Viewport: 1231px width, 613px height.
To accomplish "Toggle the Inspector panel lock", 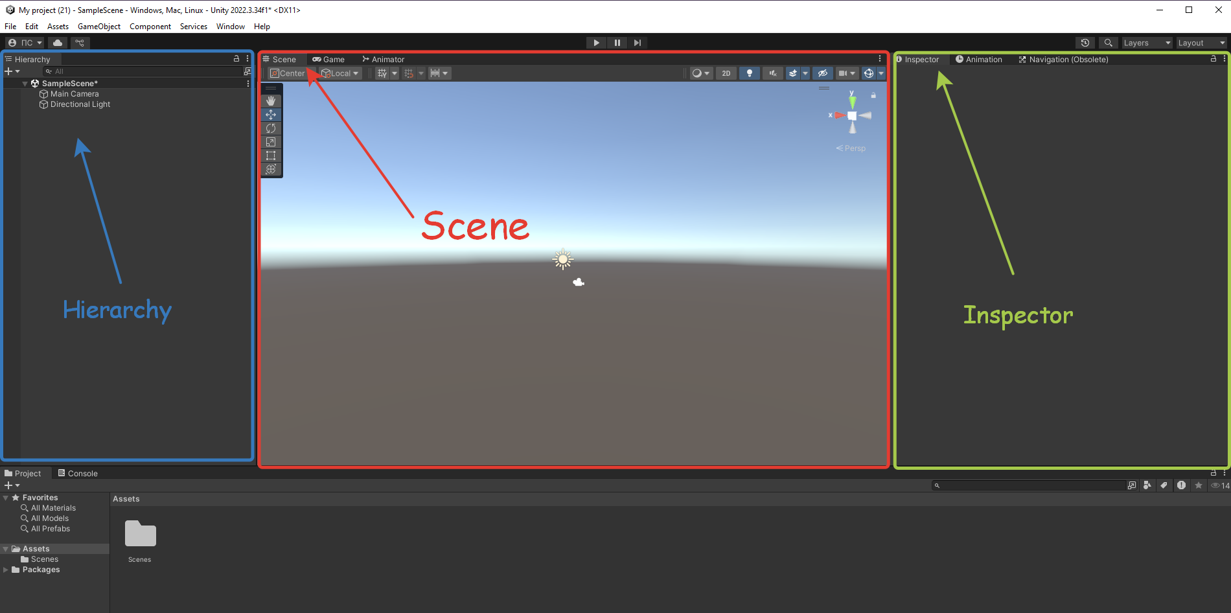I will coord(1214,58).
